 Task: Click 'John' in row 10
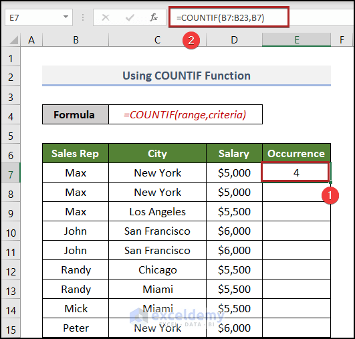(x=76, y=231)
